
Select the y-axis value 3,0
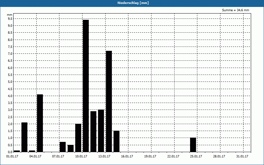(x=10, y=110)
